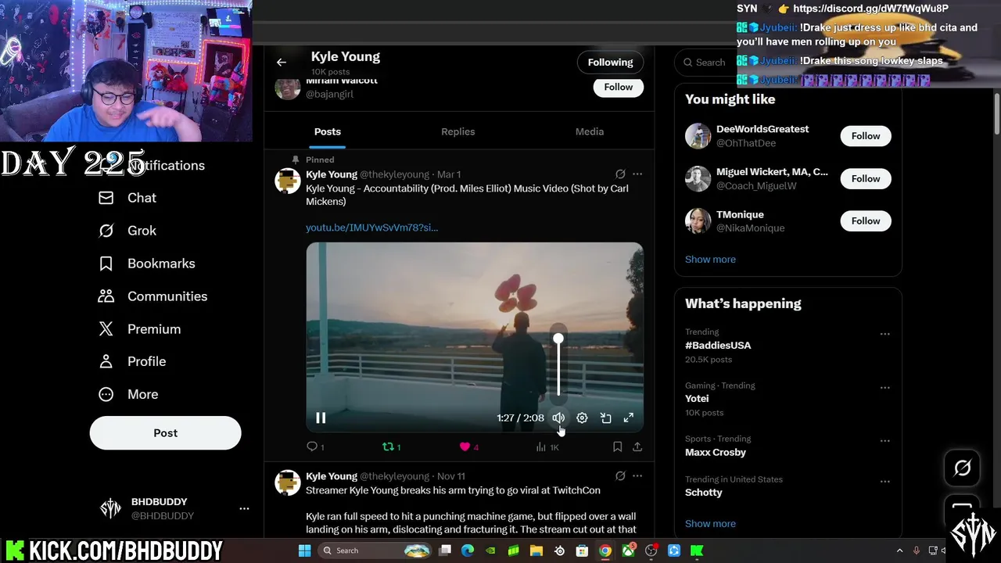View analytics of the pinned post
The height and width of the screenshot is (563, 1001).
[x=547, y=446]
